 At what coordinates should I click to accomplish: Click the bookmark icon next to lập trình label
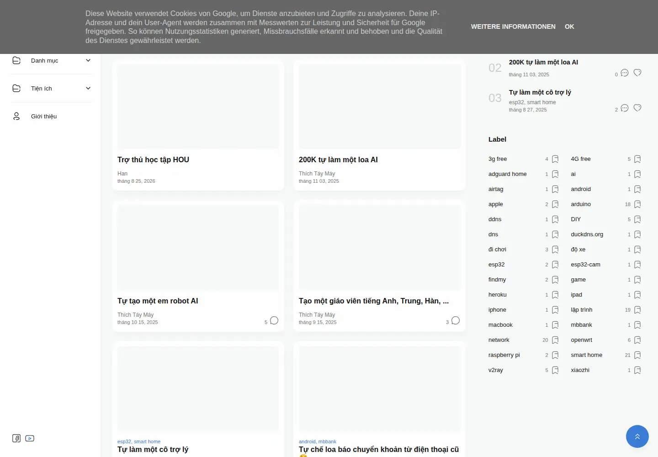pos(637,310)
